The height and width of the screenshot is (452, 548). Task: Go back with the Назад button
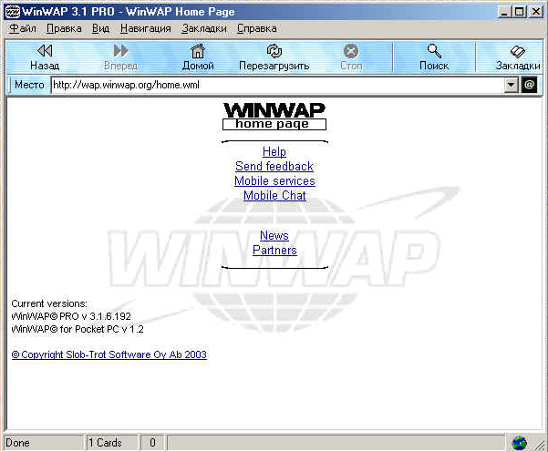coord(45,57)
